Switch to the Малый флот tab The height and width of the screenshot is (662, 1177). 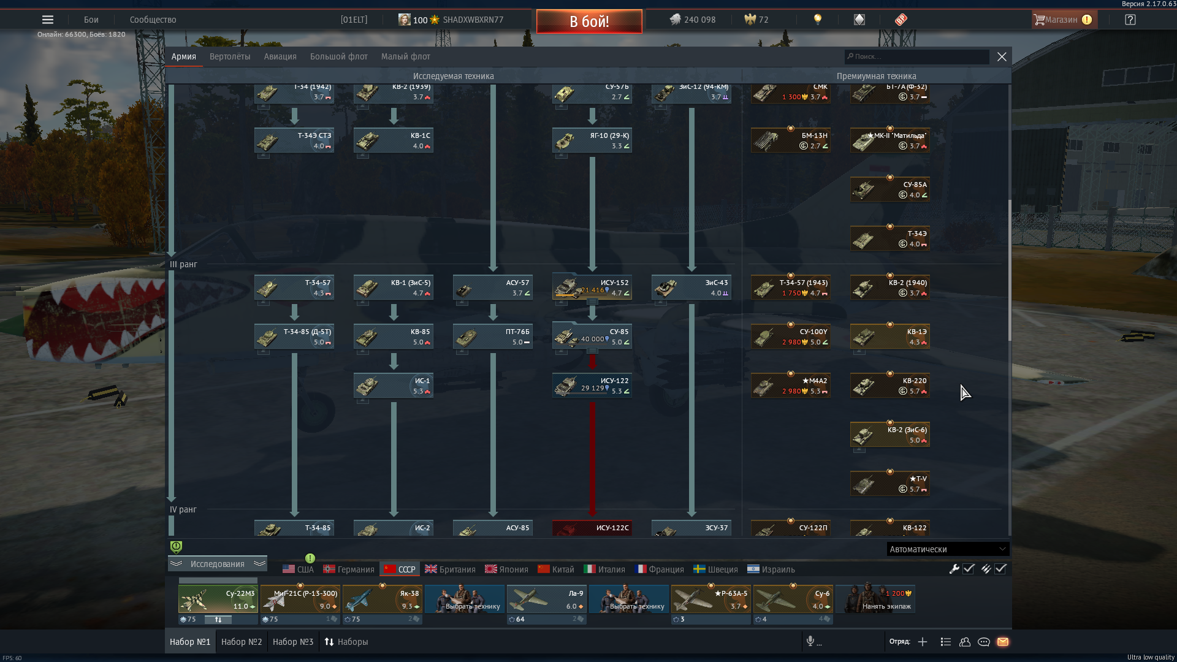[406, 56]
